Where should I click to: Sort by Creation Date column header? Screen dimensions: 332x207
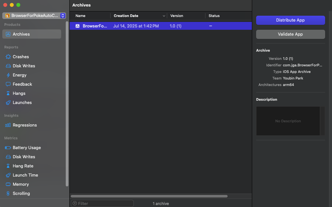(x=126, y=16)
